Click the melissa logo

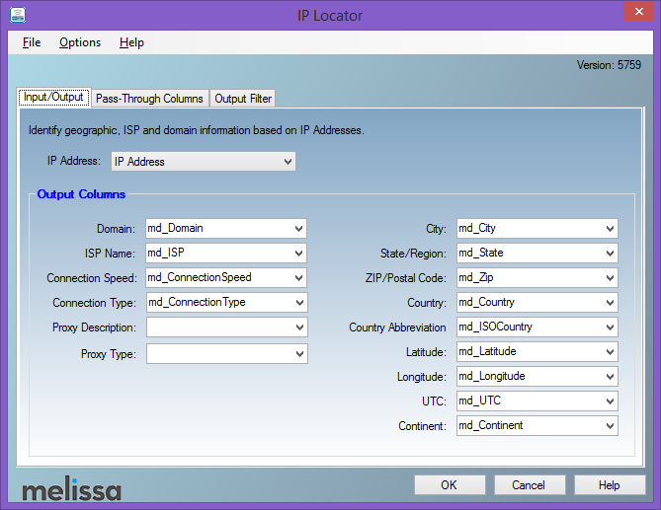click(71, 489)
